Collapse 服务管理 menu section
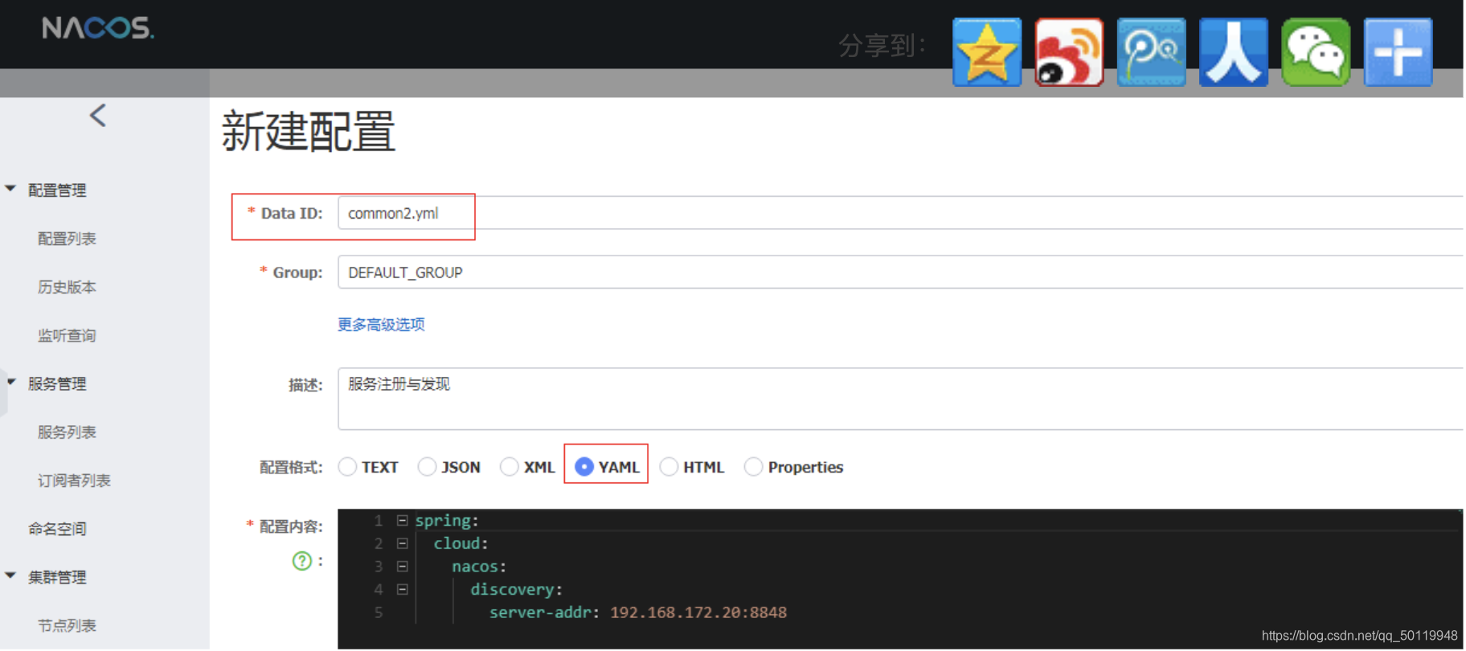 (10, 383)
